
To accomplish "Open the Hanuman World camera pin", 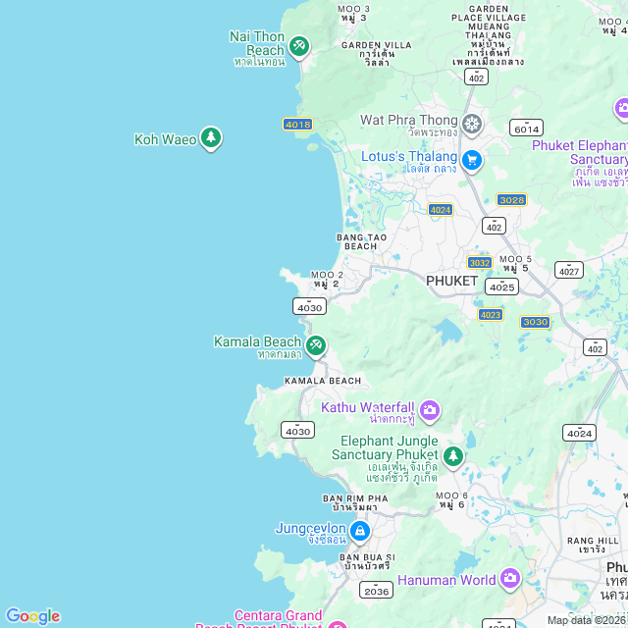I will coord(510,579).
